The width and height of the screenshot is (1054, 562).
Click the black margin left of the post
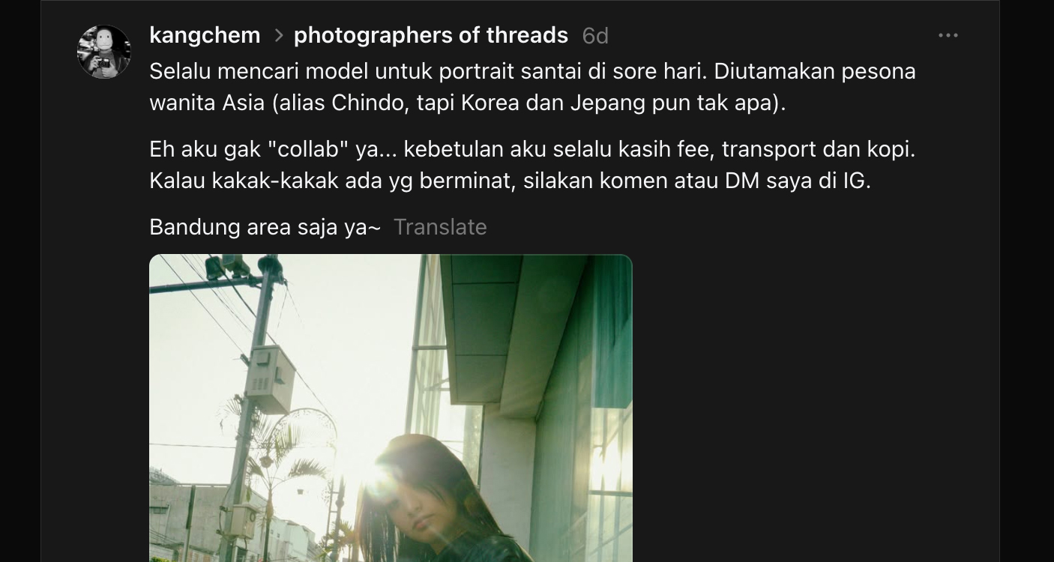click(x=20, y=281)
